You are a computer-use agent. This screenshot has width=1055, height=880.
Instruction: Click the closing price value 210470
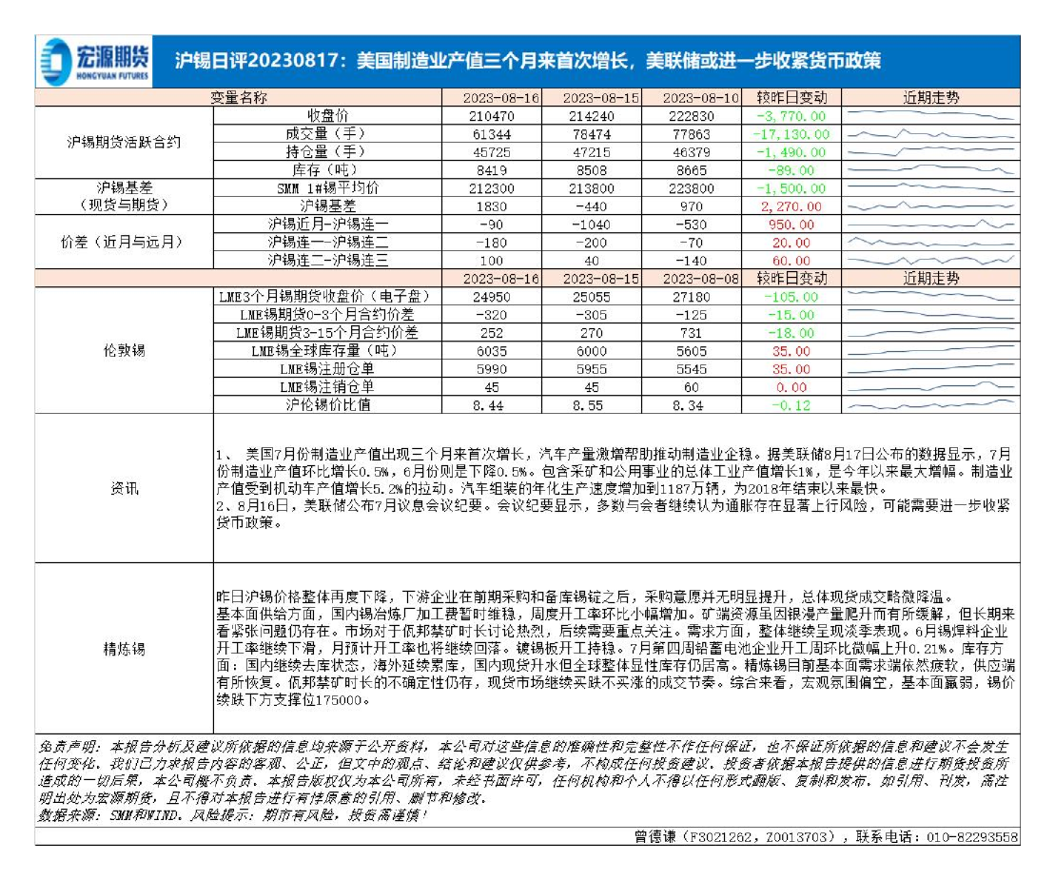click(x=493, y=116)
